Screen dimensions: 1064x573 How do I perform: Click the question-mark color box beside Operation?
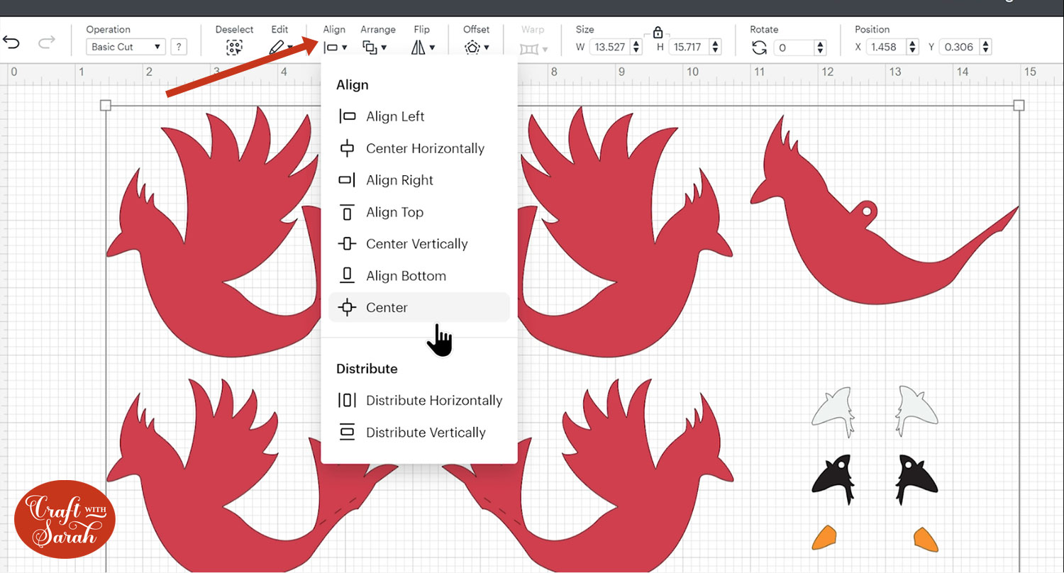(179, 47)
